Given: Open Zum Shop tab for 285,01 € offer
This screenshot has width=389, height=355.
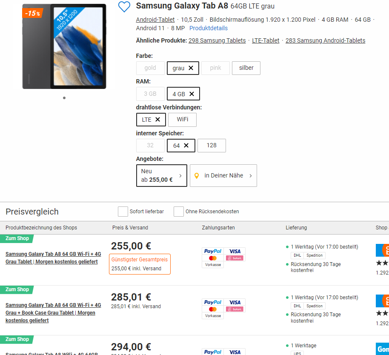Looking at the screenshot, I should coord(17,289).
